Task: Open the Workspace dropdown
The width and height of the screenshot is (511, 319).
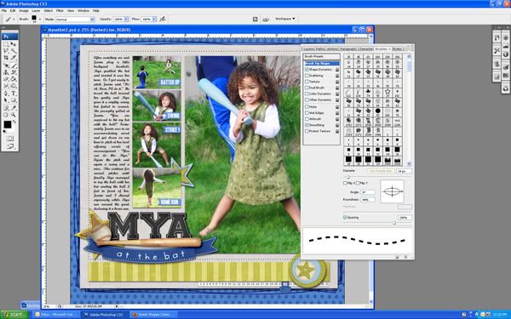Action: [x=284, y=19]
